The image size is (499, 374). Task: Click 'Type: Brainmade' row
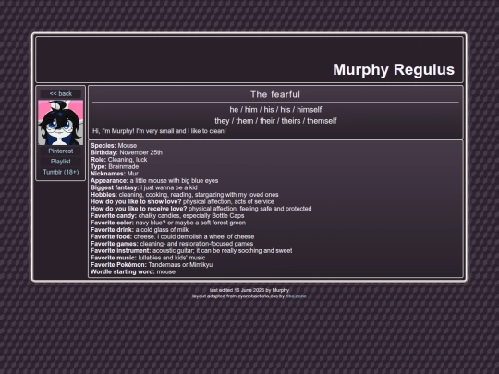pos(115,166)
